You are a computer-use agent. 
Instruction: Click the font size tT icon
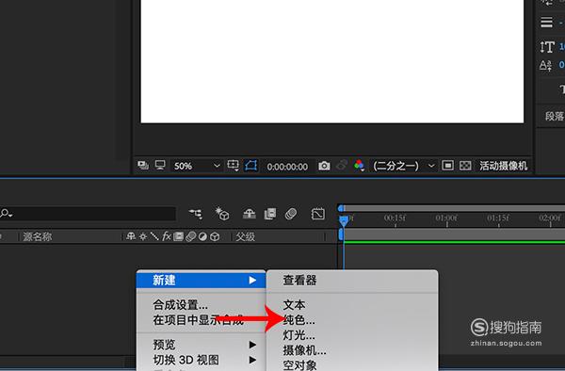(x=546, y=46)
